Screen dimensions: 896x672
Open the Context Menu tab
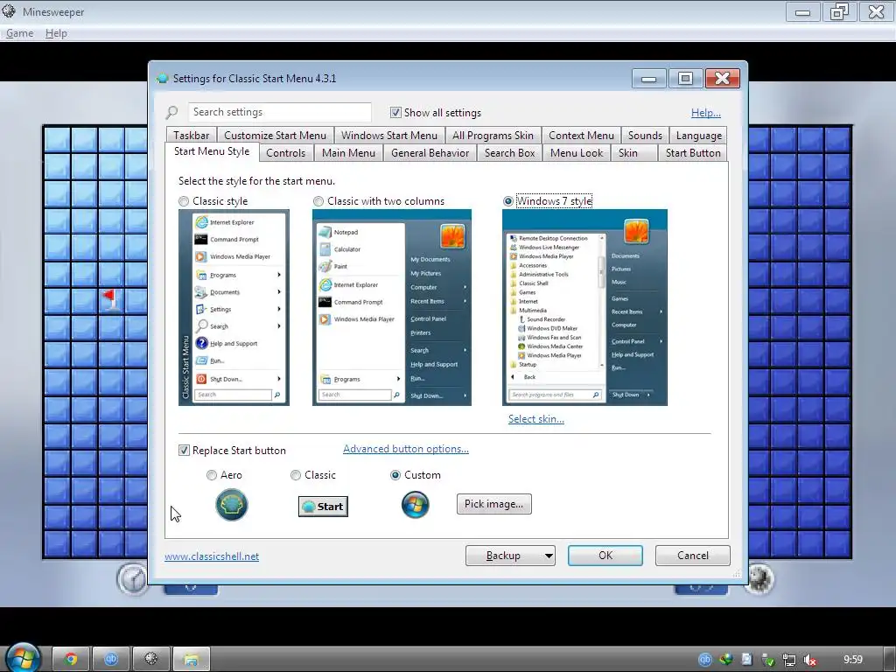click(581, 136)
